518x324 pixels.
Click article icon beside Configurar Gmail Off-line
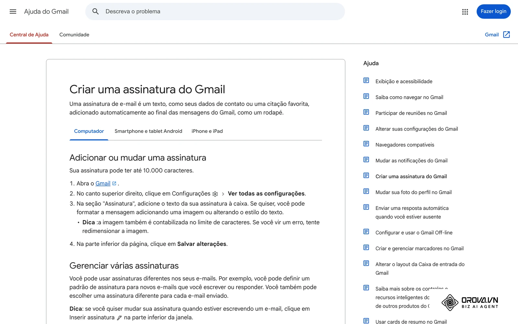pyautogui.click(x=366, y=232)
